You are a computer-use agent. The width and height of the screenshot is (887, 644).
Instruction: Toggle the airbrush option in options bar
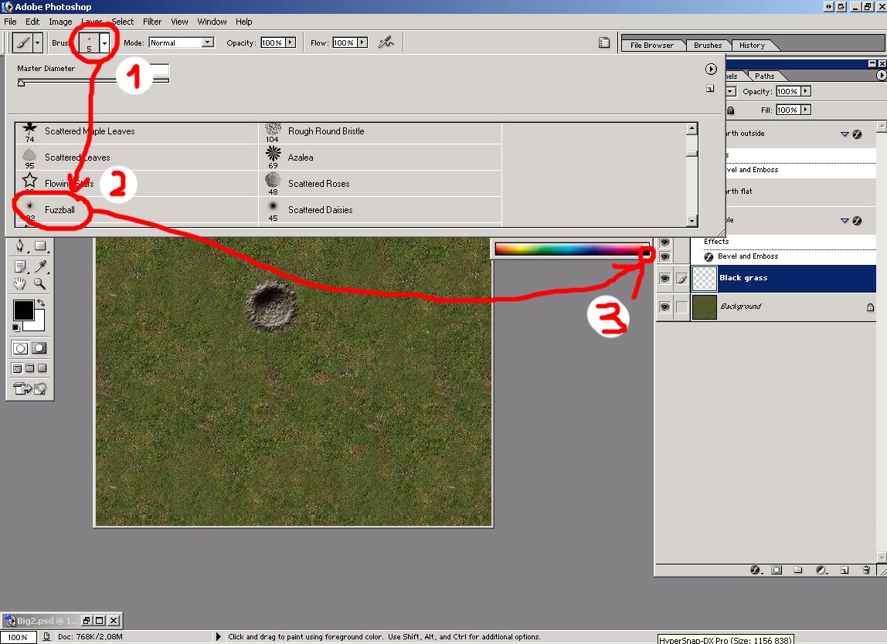[386, 43]
